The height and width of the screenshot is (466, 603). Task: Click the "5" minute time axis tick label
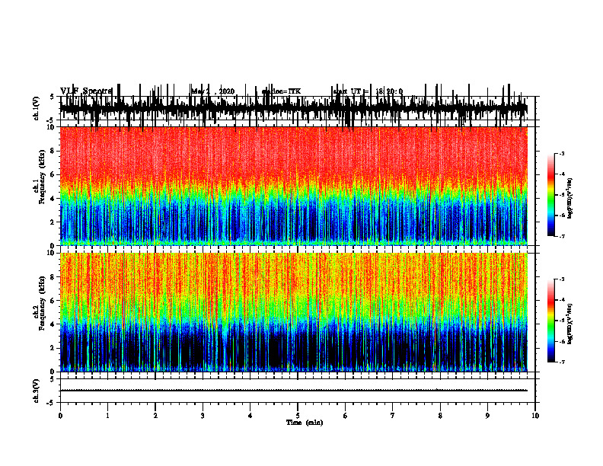pos(298,416)
